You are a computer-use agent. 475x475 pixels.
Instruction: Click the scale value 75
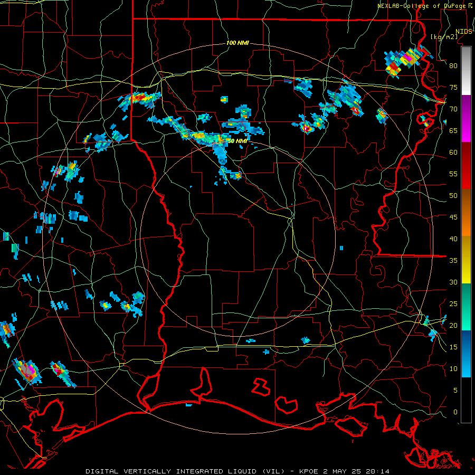coord(453,87)
